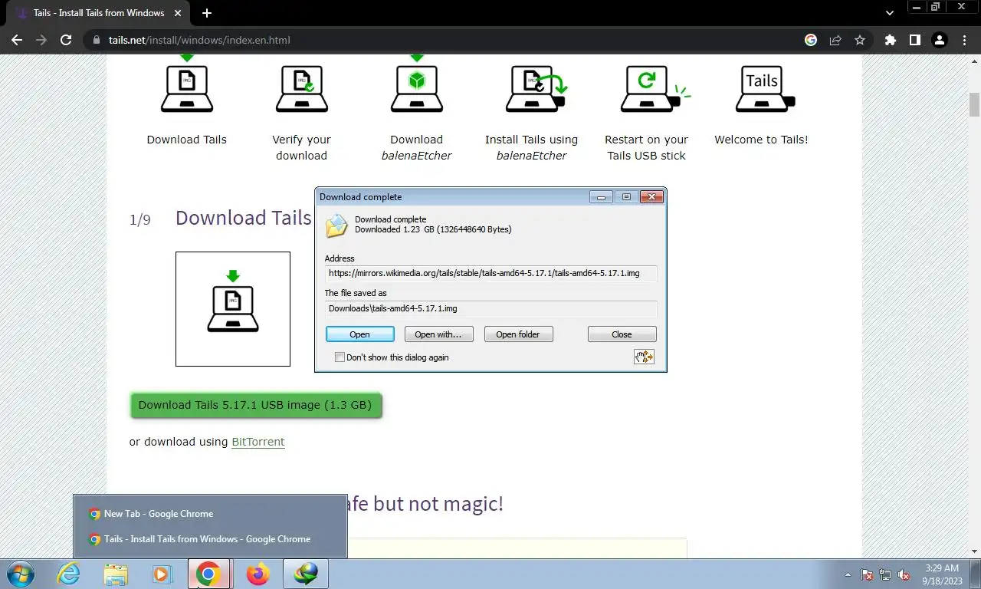Click the Close button in download dialog
This screenshot has width=981, height=589.
click(622, 334)
